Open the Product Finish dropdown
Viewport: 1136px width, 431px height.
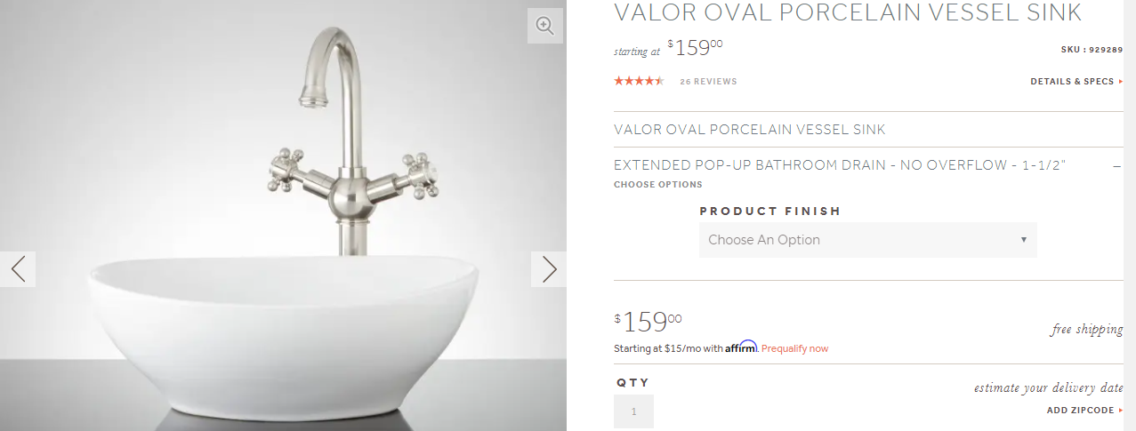867,240
